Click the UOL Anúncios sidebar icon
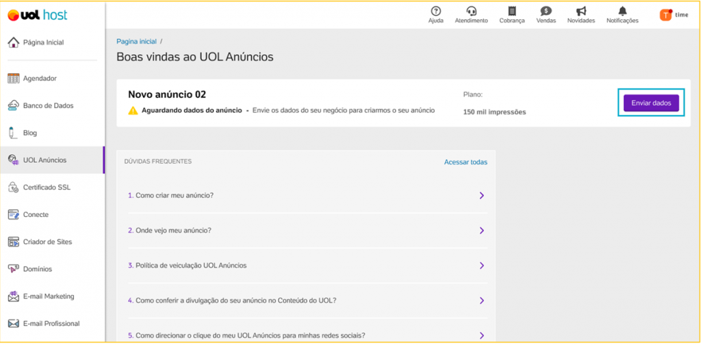This screenshot has height=345, width=701. 14,160
